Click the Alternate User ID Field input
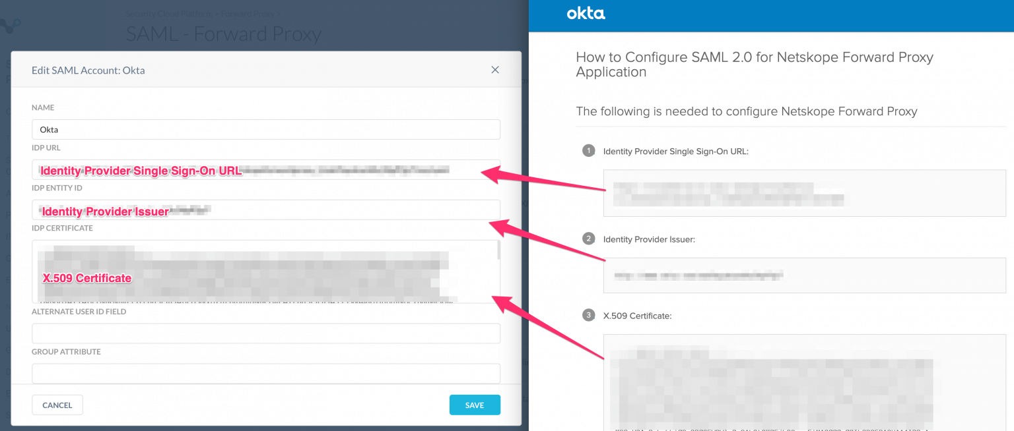 (x=266, y=333)
